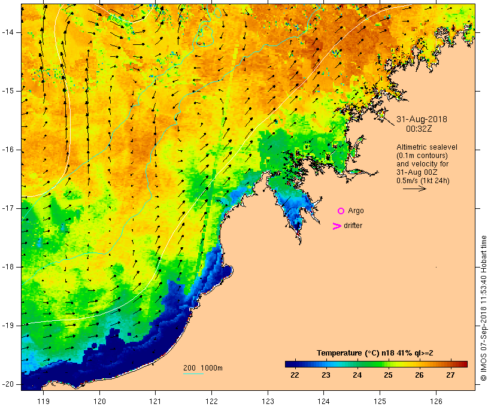The image size is (491, 407).
Task: Click the latitude axis label -16
Action: tap(8, 150)
